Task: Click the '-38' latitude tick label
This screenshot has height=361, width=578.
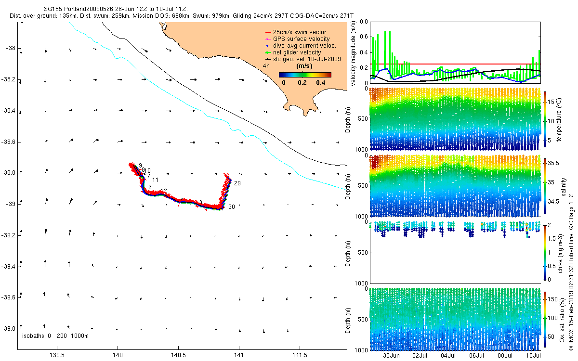Action: 11,48
